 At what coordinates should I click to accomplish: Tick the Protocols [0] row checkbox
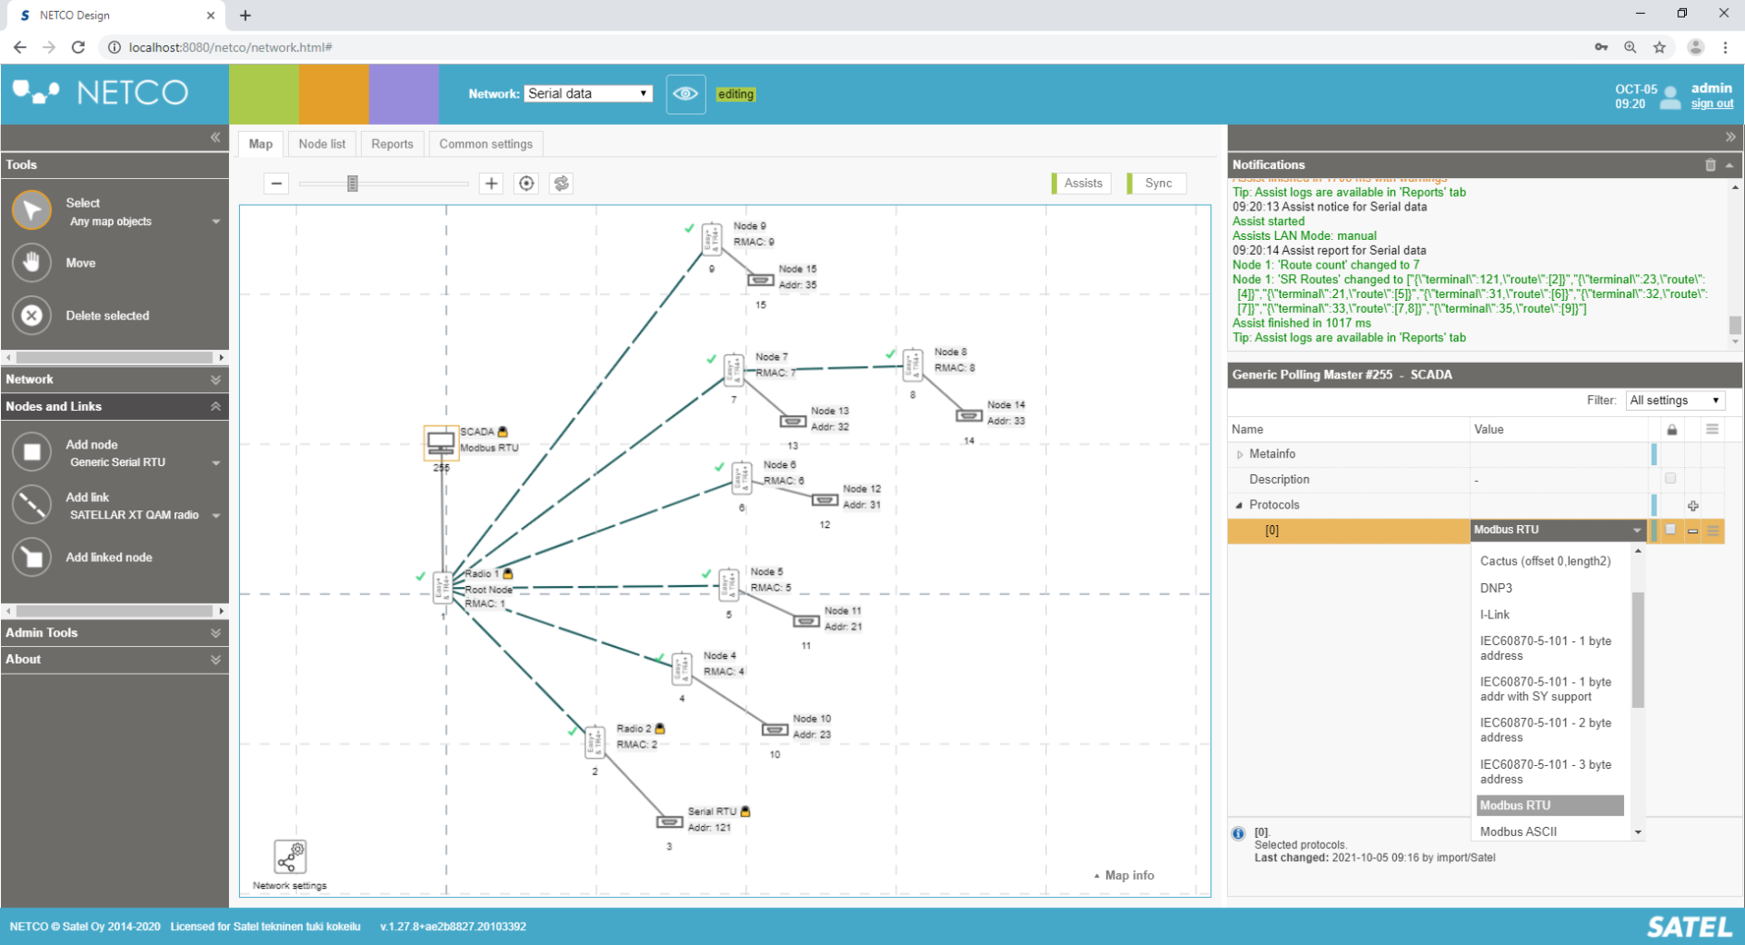pos(1670,530)
